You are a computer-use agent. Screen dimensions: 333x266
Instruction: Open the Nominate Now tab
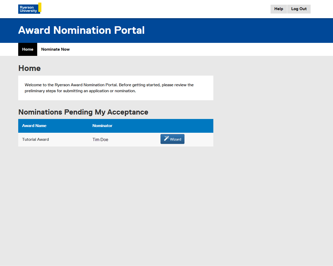pyautogui.click(x=55, y=49)
